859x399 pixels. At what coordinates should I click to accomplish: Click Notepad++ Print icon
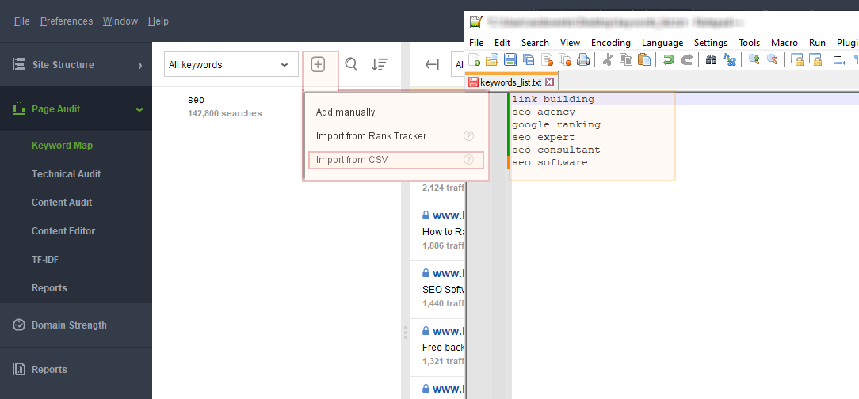583,59
